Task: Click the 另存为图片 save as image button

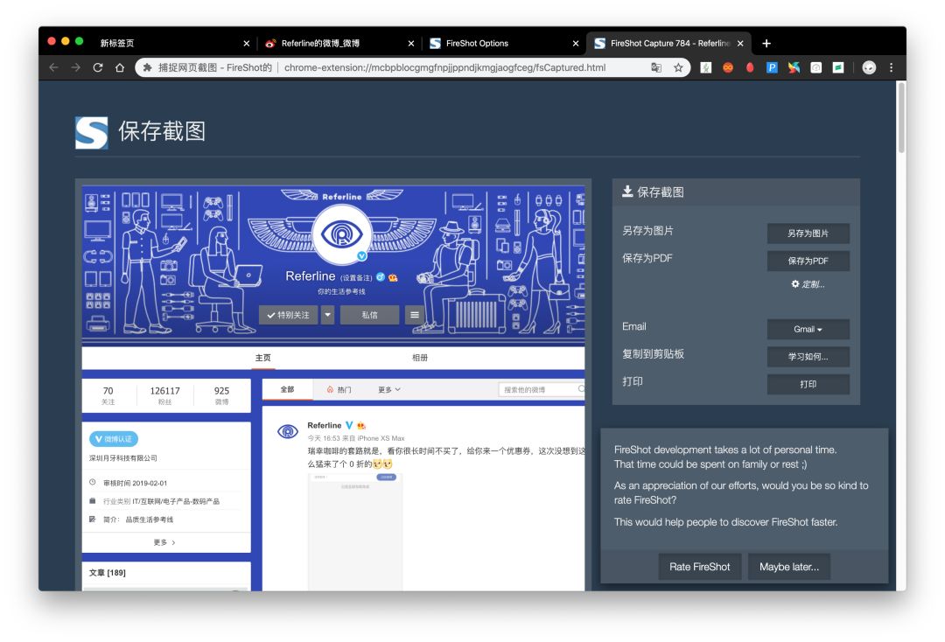Action: (x=808, y=234)
